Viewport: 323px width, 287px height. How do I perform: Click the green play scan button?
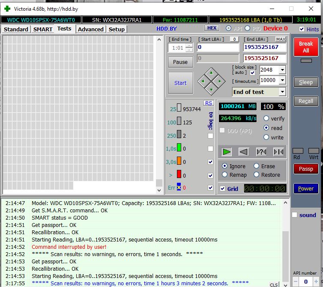click(x=226, y=152)
